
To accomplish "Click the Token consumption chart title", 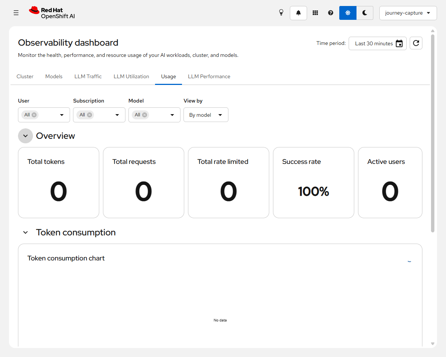I will (66, 258).
